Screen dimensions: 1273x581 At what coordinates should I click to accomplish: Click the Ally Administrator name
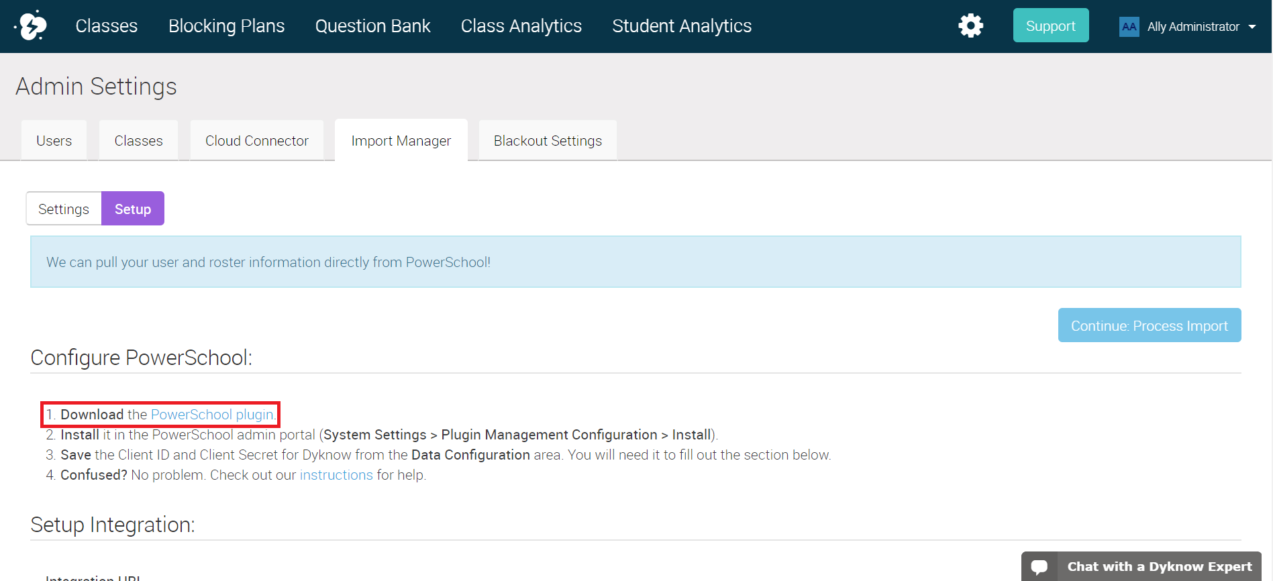point(1193,27)
